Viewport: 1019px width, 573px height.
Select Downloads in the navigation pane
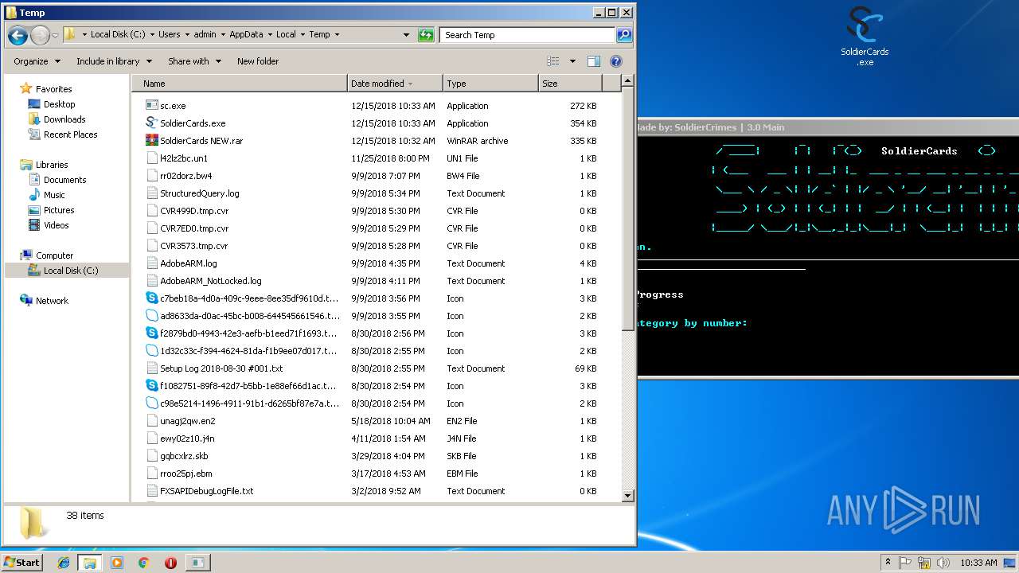64,119
